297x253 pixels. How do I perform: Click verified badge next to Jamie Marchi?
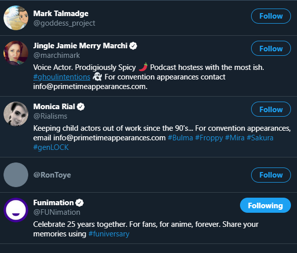click(133, 46)
